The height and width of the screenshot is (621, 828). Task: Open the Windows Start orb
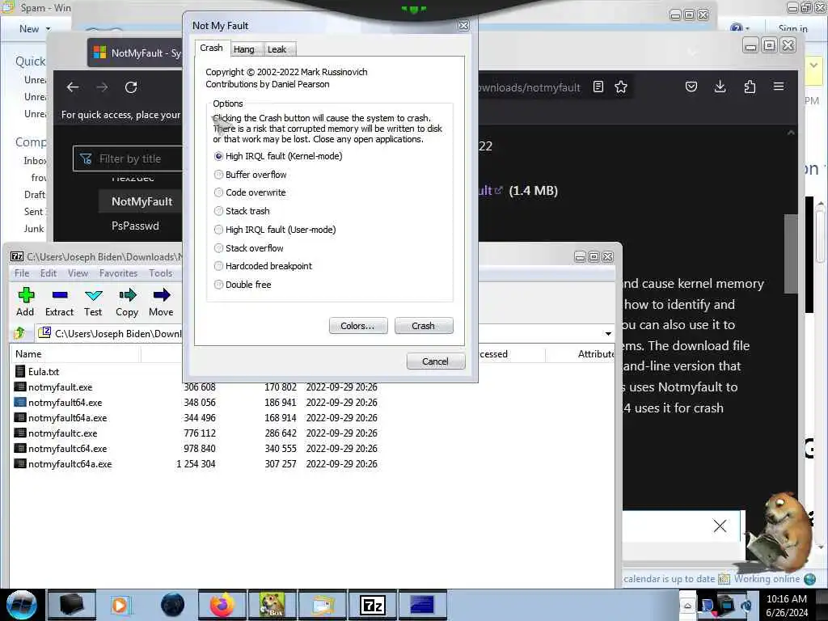coord(22,605)
